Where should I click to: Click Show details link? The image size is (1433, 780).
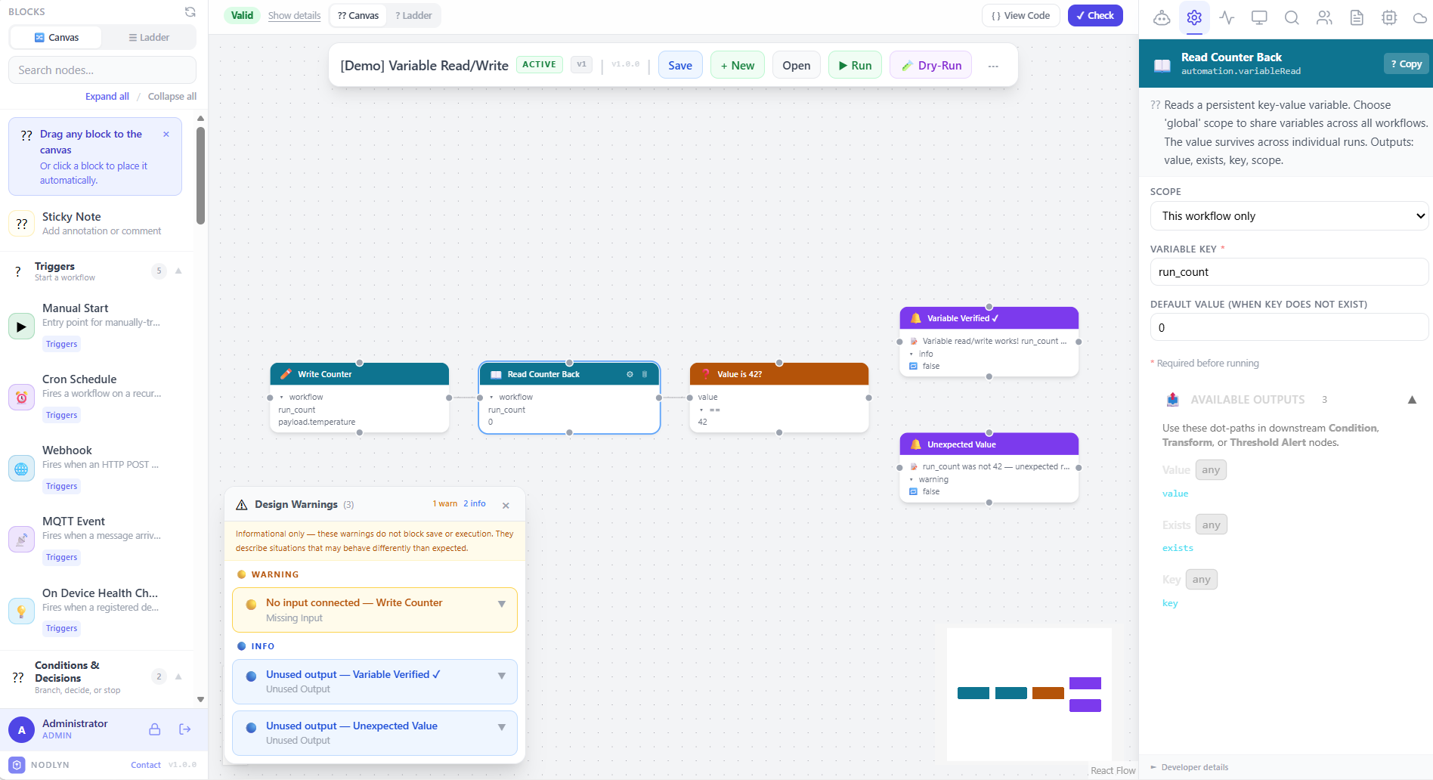(x=294, y=15)
